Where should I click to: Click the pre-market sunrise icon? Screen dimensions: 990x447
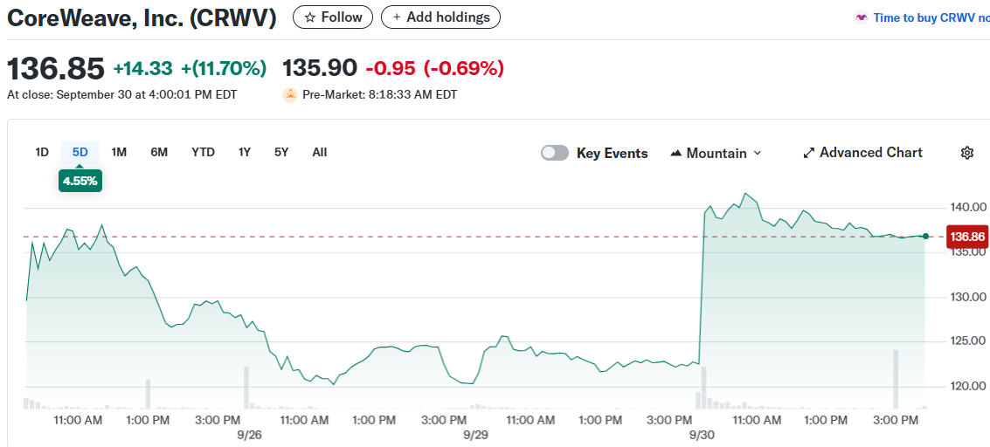(x=290, y=94)
